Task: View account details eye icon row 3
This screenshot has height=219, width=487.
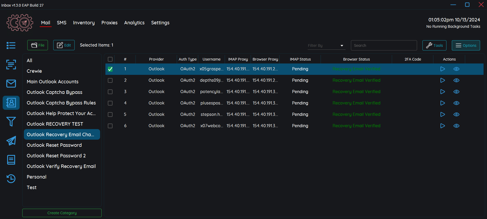Action: point(456,92)
